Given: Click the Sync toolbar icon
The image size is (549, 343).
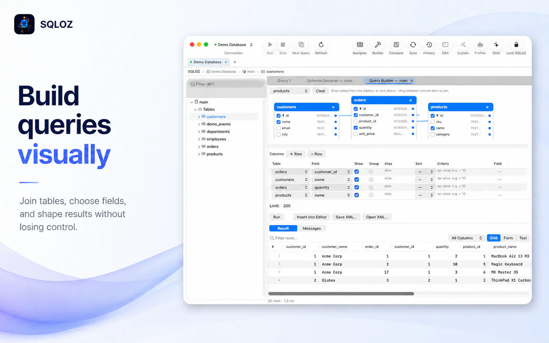Looking at the screenshot, I should 413,45.
